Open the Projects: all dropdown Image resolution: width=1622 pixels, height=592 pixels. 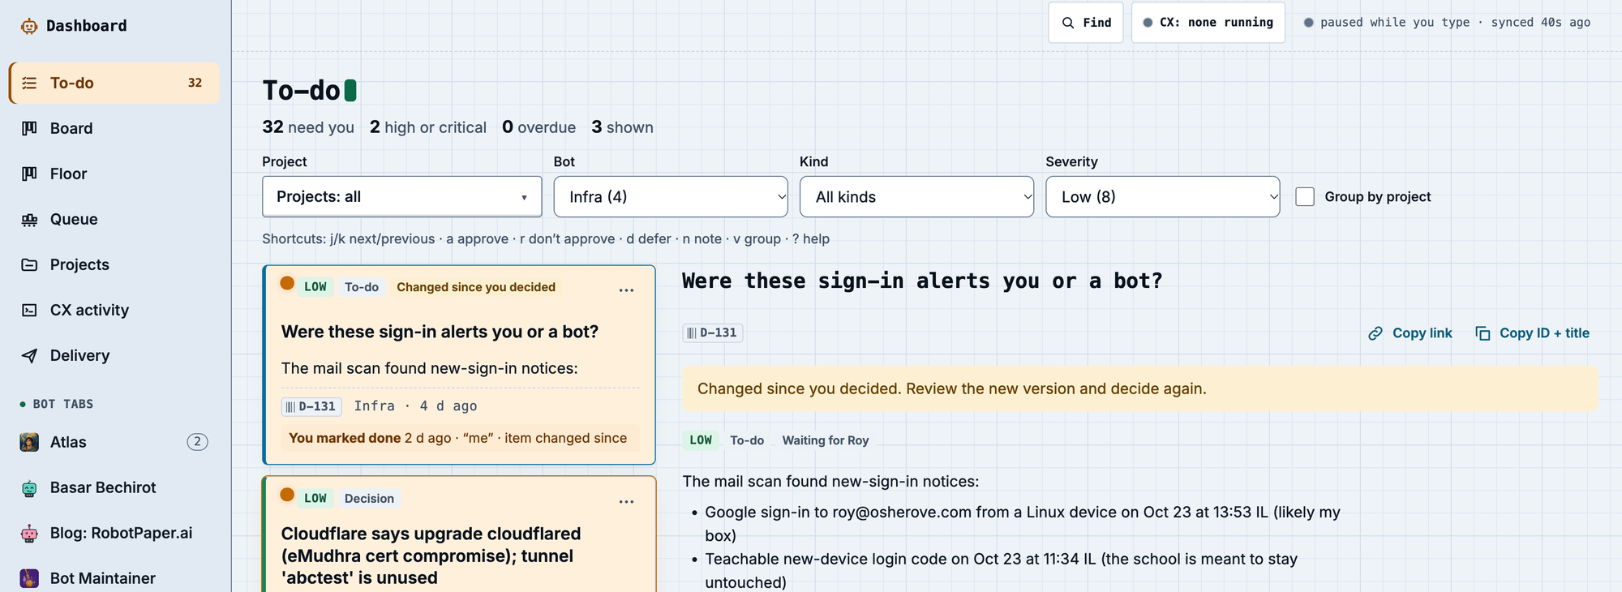(x=402, y=196)
